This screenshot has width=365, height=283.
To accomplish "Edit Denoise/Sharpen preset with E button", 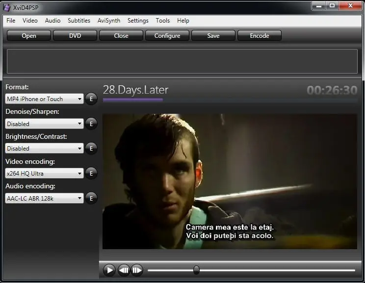I will pos(91,124).
